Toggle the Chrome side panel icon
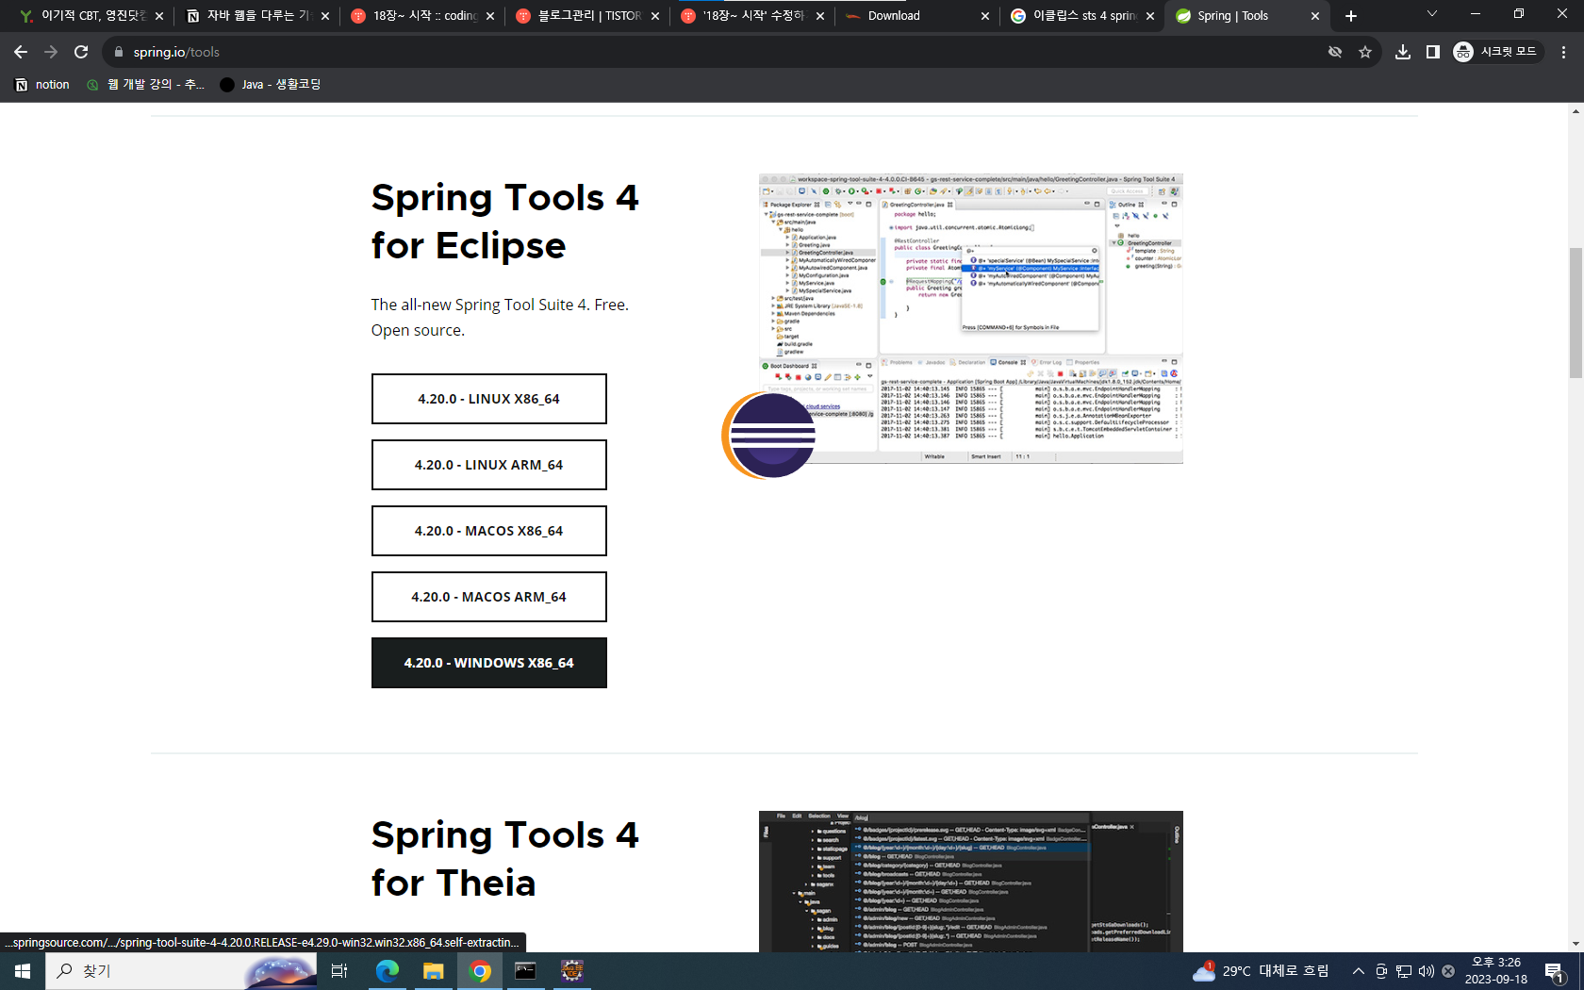The width and height of the screenshot is (1584, 990). click(x=1433, y=52)
